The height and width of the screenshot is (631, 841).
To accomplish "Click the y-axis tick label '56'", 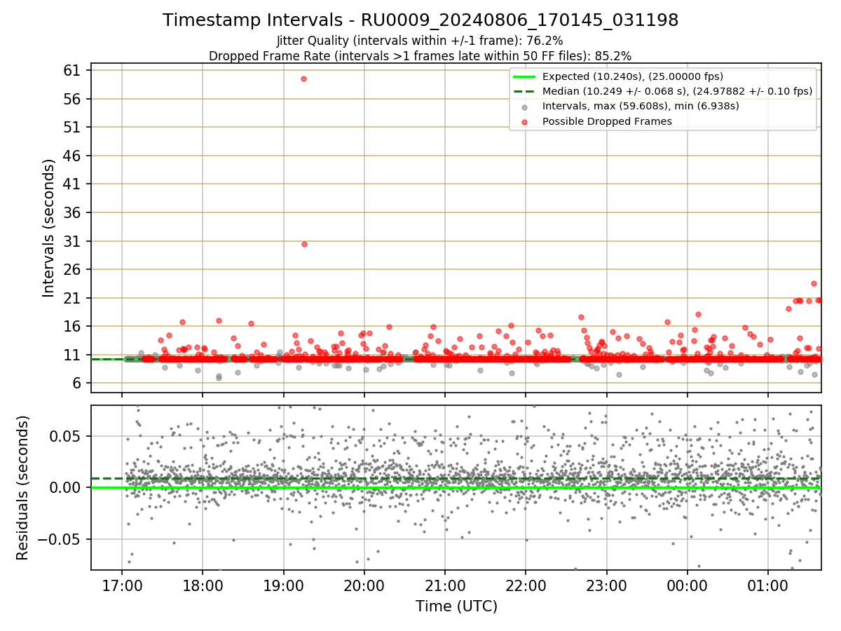I will pos(74,99).
